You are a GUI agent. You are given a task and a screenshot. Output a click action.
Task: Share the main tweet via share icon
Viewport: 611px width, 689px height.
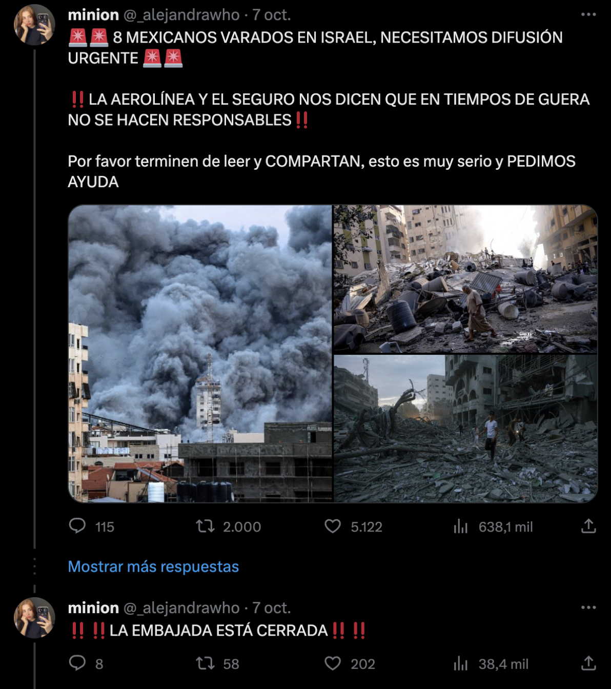(588, 526)
